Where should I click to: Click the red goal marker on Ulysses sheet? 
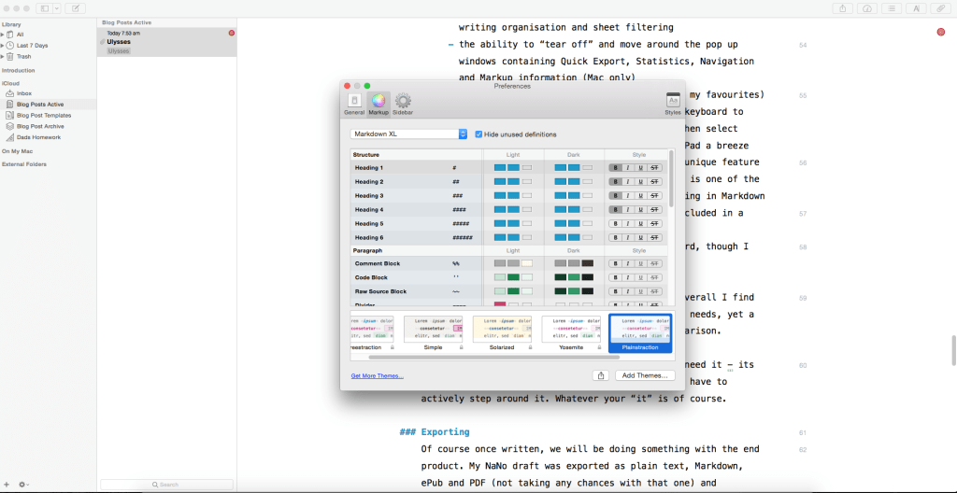(x=232, y=33)
